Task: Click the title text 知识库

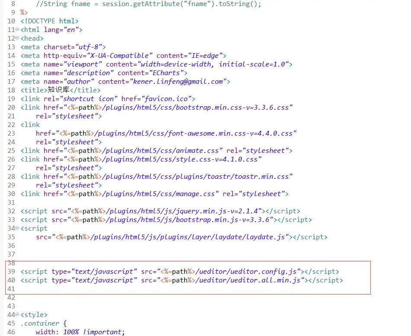Action: [58, 90]
